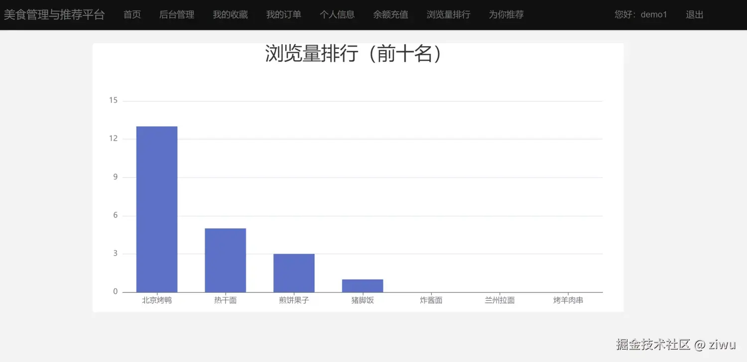Click the 热干面 axis label
Screen dimensions: 747x362
coord(226,300)
